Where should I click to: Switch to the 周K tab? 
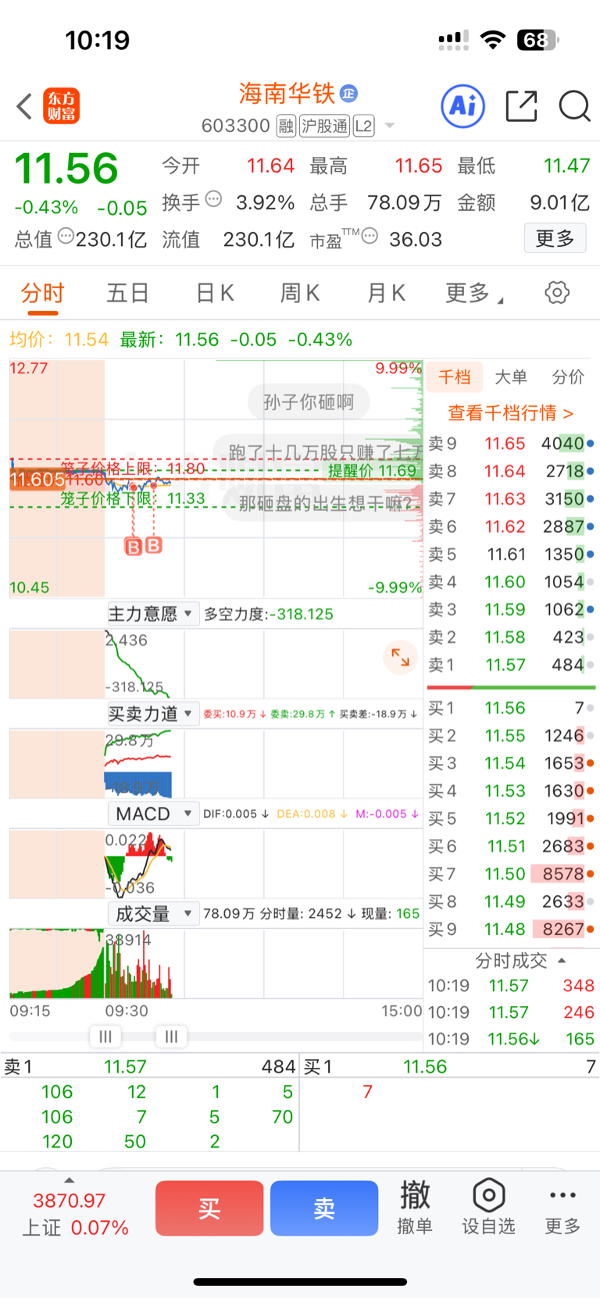click(x=300, y=294)
